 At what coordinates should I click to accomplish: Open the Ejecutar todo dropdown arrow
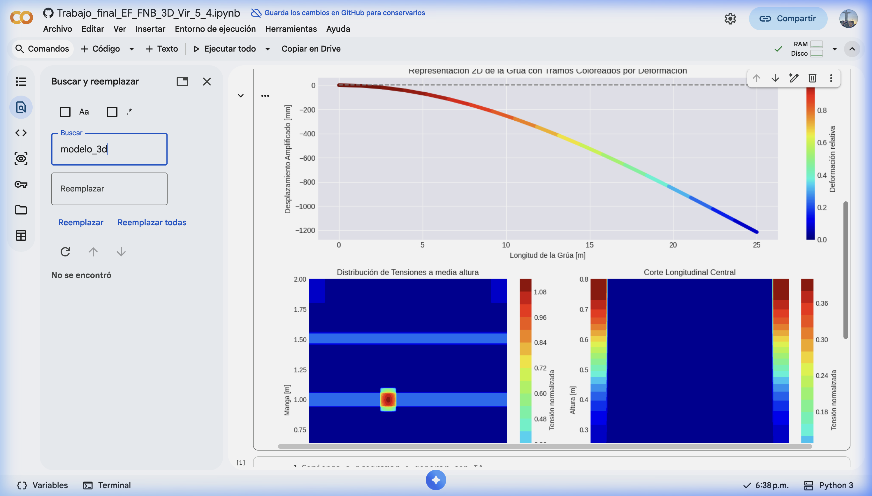(268, 49)
